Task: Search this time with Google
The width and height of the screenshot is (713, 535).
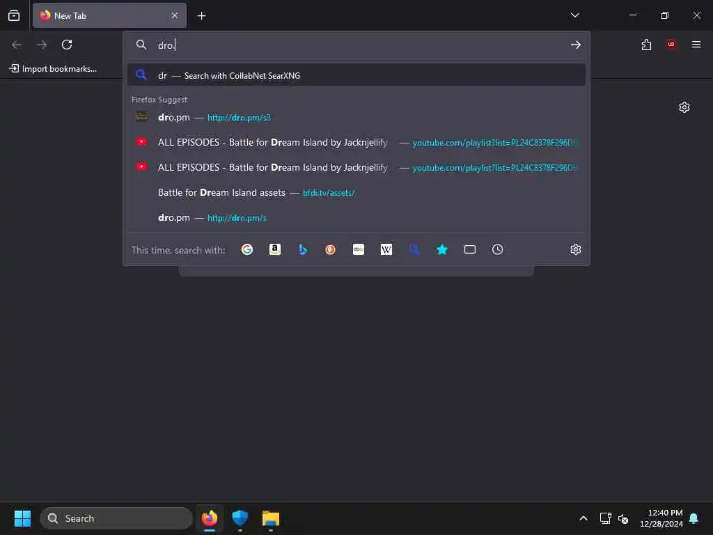Action: pos(247,249)
